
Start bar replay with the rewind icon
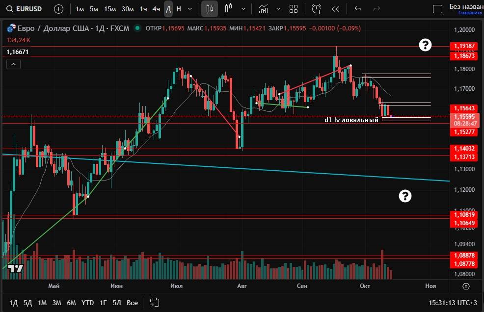pyautogui.click(x=336, y=9)
